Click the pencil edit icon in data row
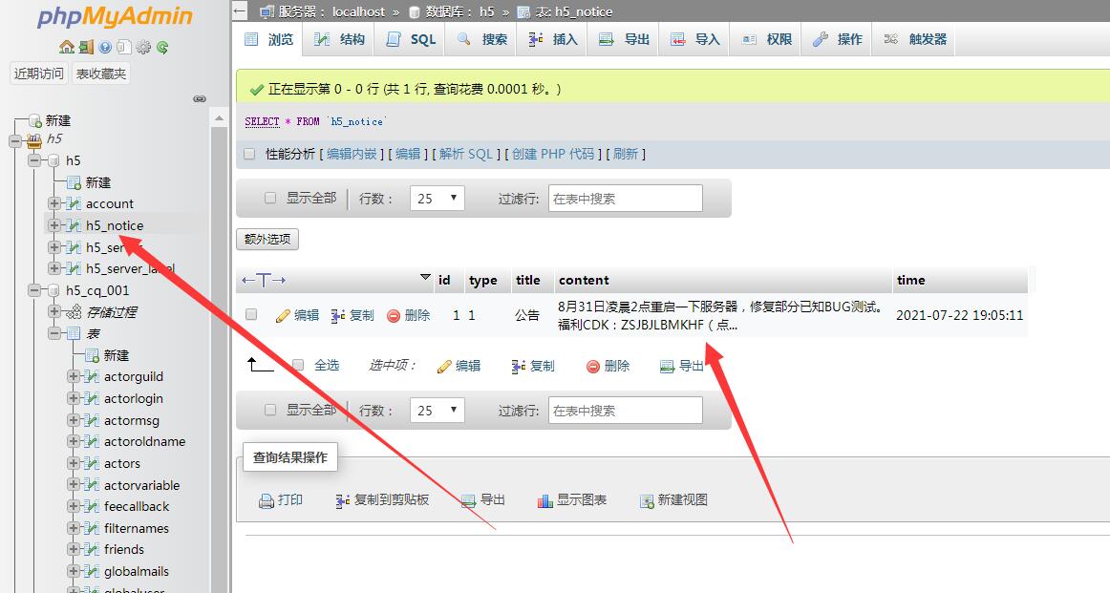The height and width of the screenshot is (593, 1110). click(283, 315)
